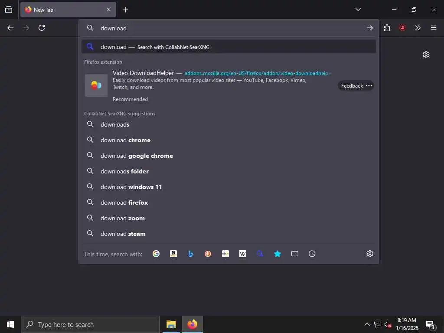Viewport: 444px width, 333px height.
Task: Open the Extensions puzzle icon
Action: coord(387,28)
